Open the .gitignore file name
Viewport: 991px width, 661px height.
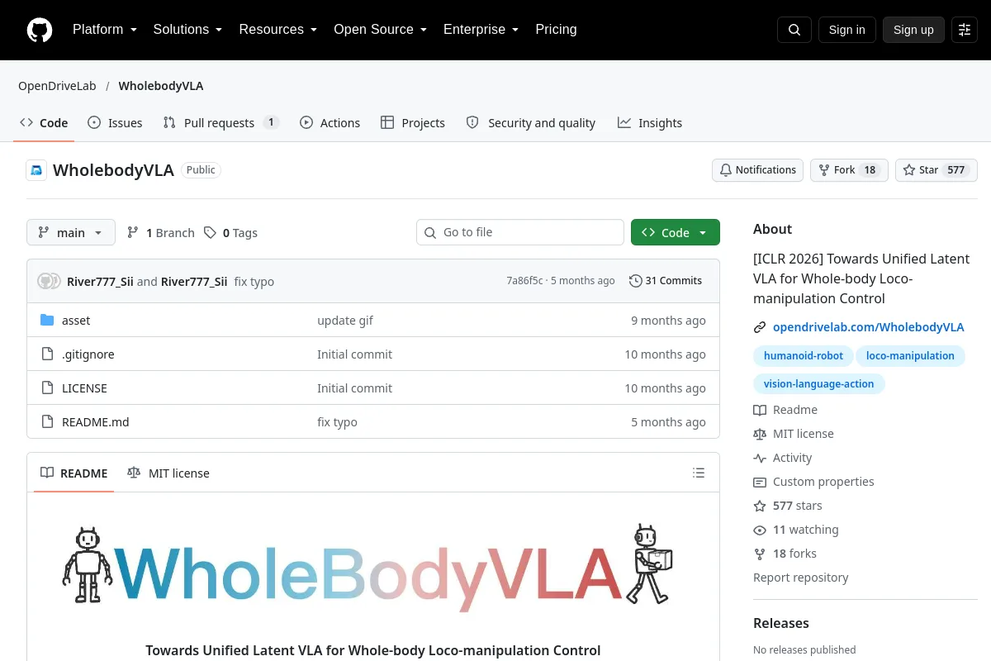(88, 354)
